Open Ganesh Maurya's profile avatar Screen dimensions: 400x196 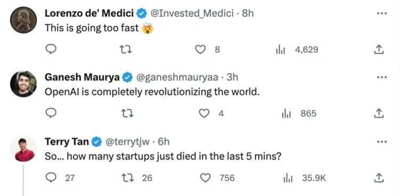(x=23, y=84)
